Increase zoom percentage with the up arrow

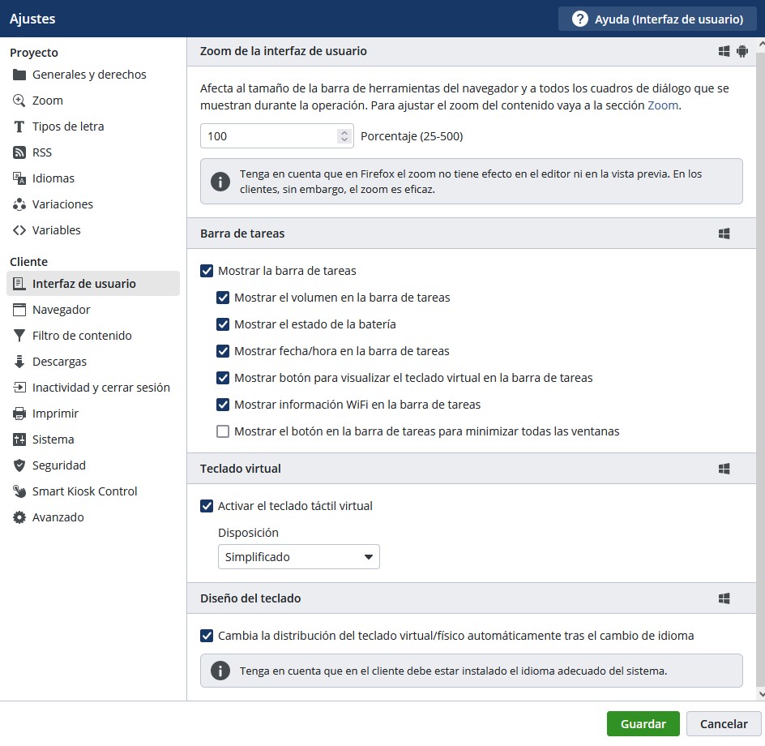pyautogui.click(x=345, y=132)
